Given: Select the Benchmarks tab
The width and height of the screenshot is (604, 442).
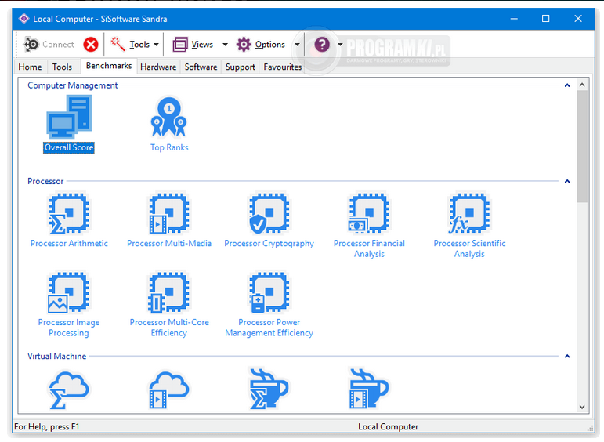Looking at the screenshot, I should (109, 66).
